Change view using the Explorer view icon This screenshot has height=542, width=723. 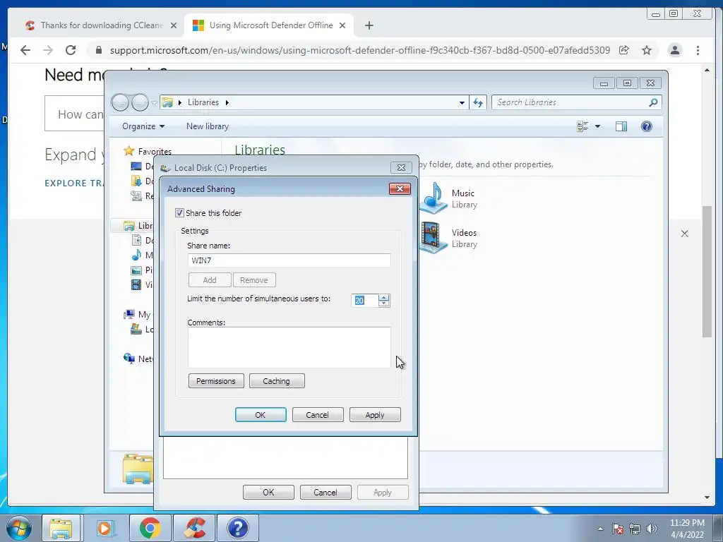(582, 126)
